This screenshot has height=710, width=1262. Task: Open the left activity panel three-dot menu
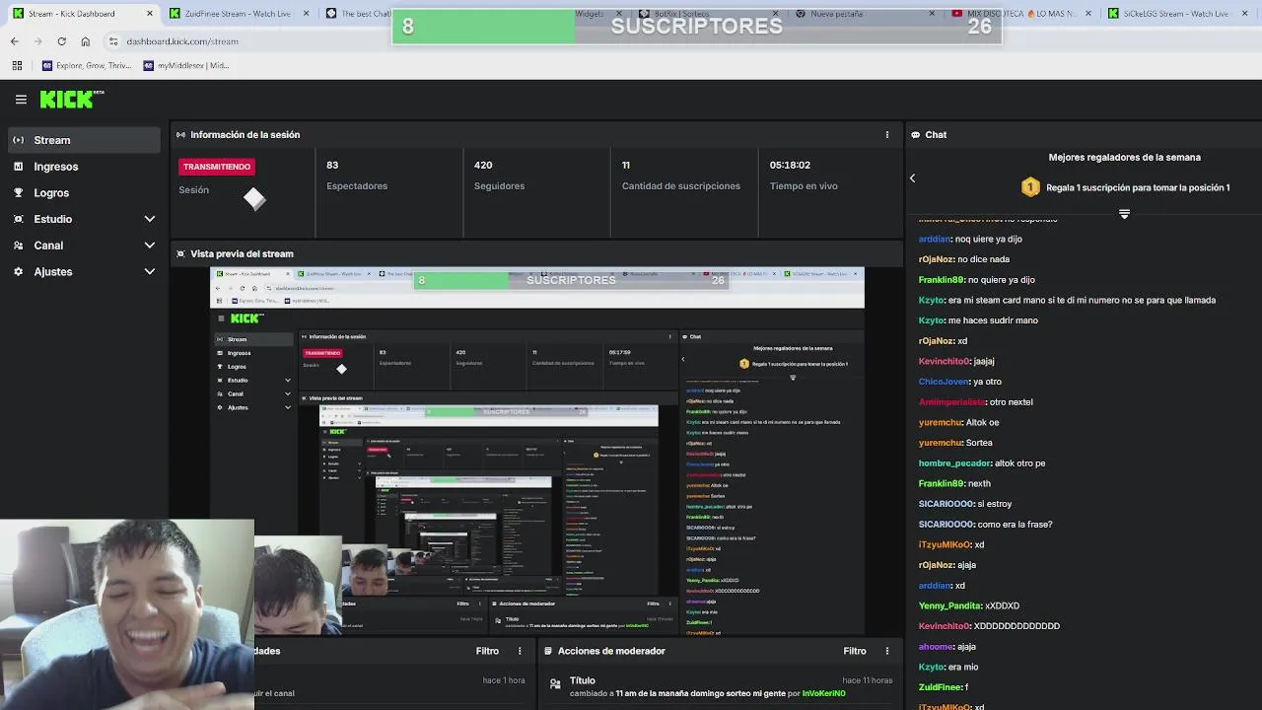pyautogui.click(x=520, y=651)
